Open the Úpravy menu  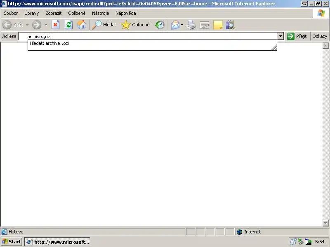pyautogui.click(x=32, y=13)
